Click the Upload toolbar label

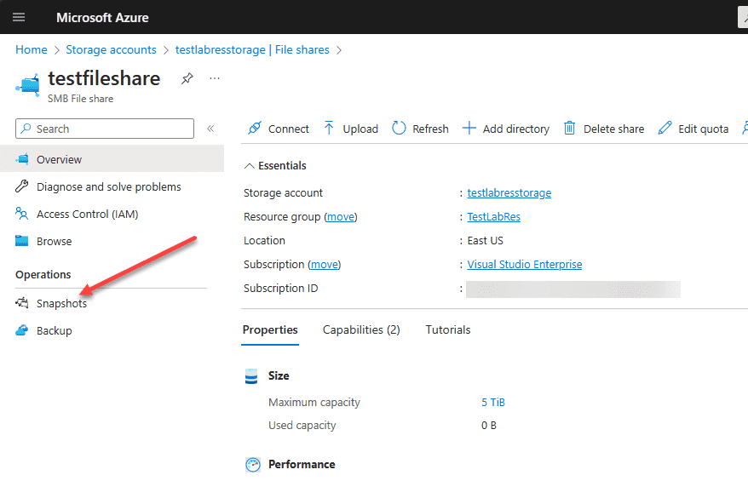tap(360, 129)
